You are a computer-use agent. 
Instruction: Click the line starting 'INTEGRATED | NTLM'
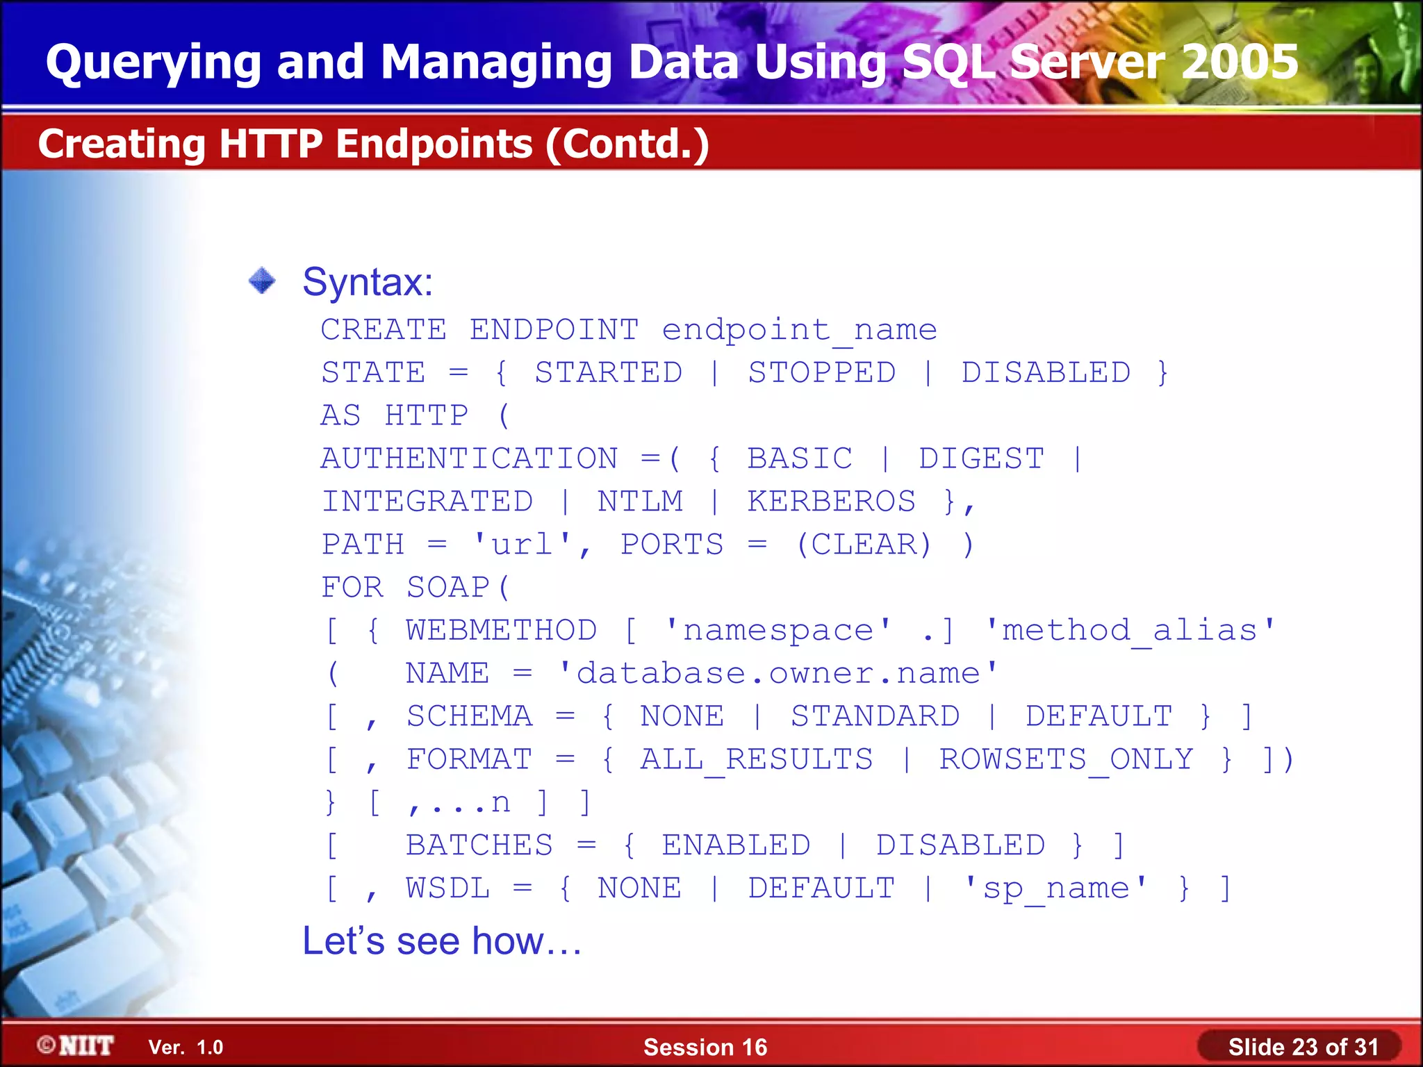[649, 502]
